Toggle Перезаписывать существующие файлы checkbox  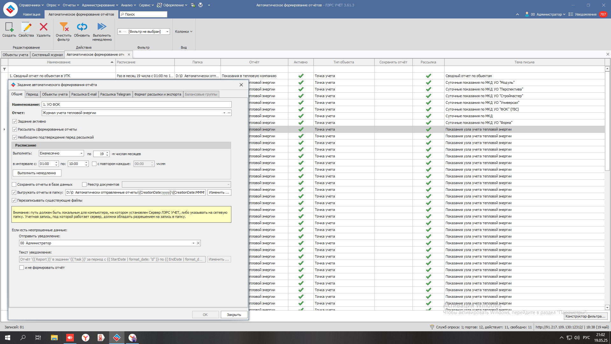point(14,200)
